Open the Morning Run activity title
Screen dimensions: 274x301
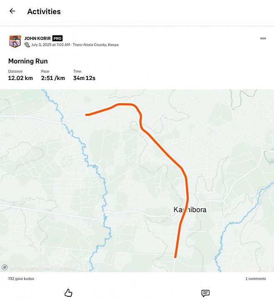point(28,61)
